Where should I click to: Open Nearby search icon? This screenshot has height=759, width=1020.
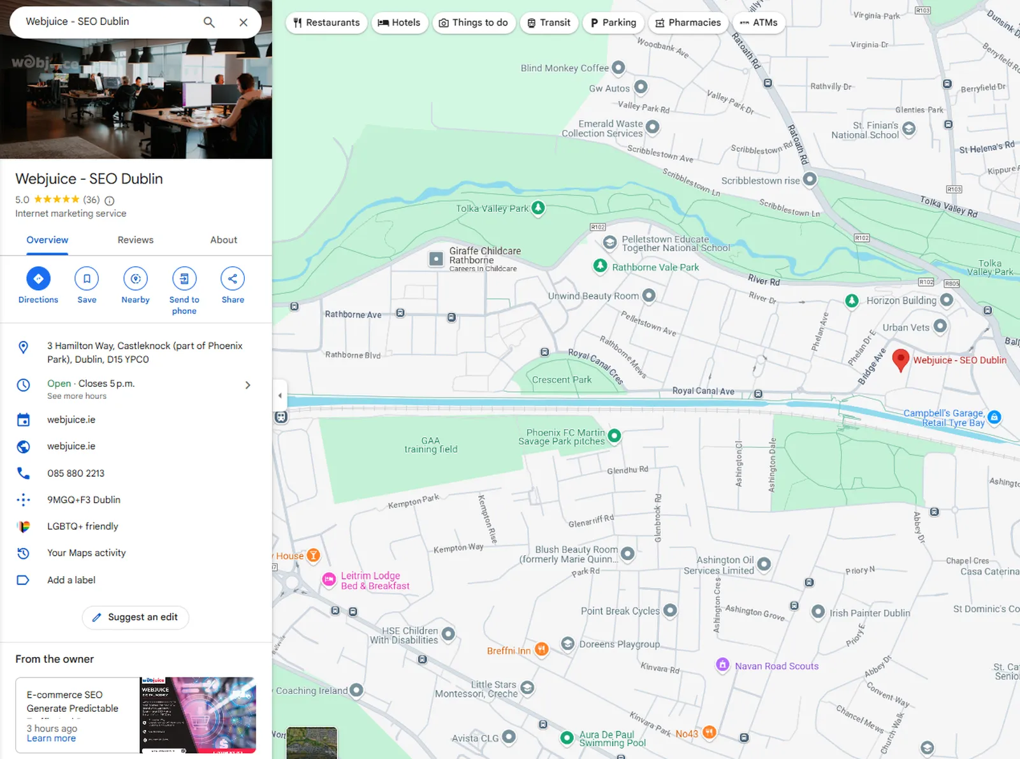tap(135, 278)
